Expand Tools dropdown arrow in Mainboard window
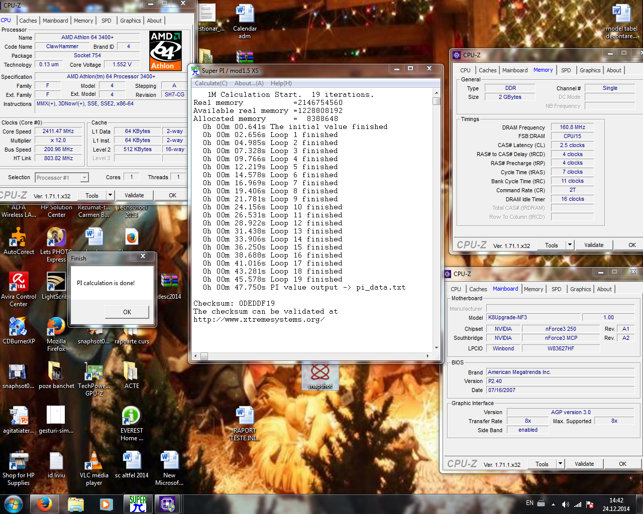Viewport: 643px width, 514px height. pos(560,464)
